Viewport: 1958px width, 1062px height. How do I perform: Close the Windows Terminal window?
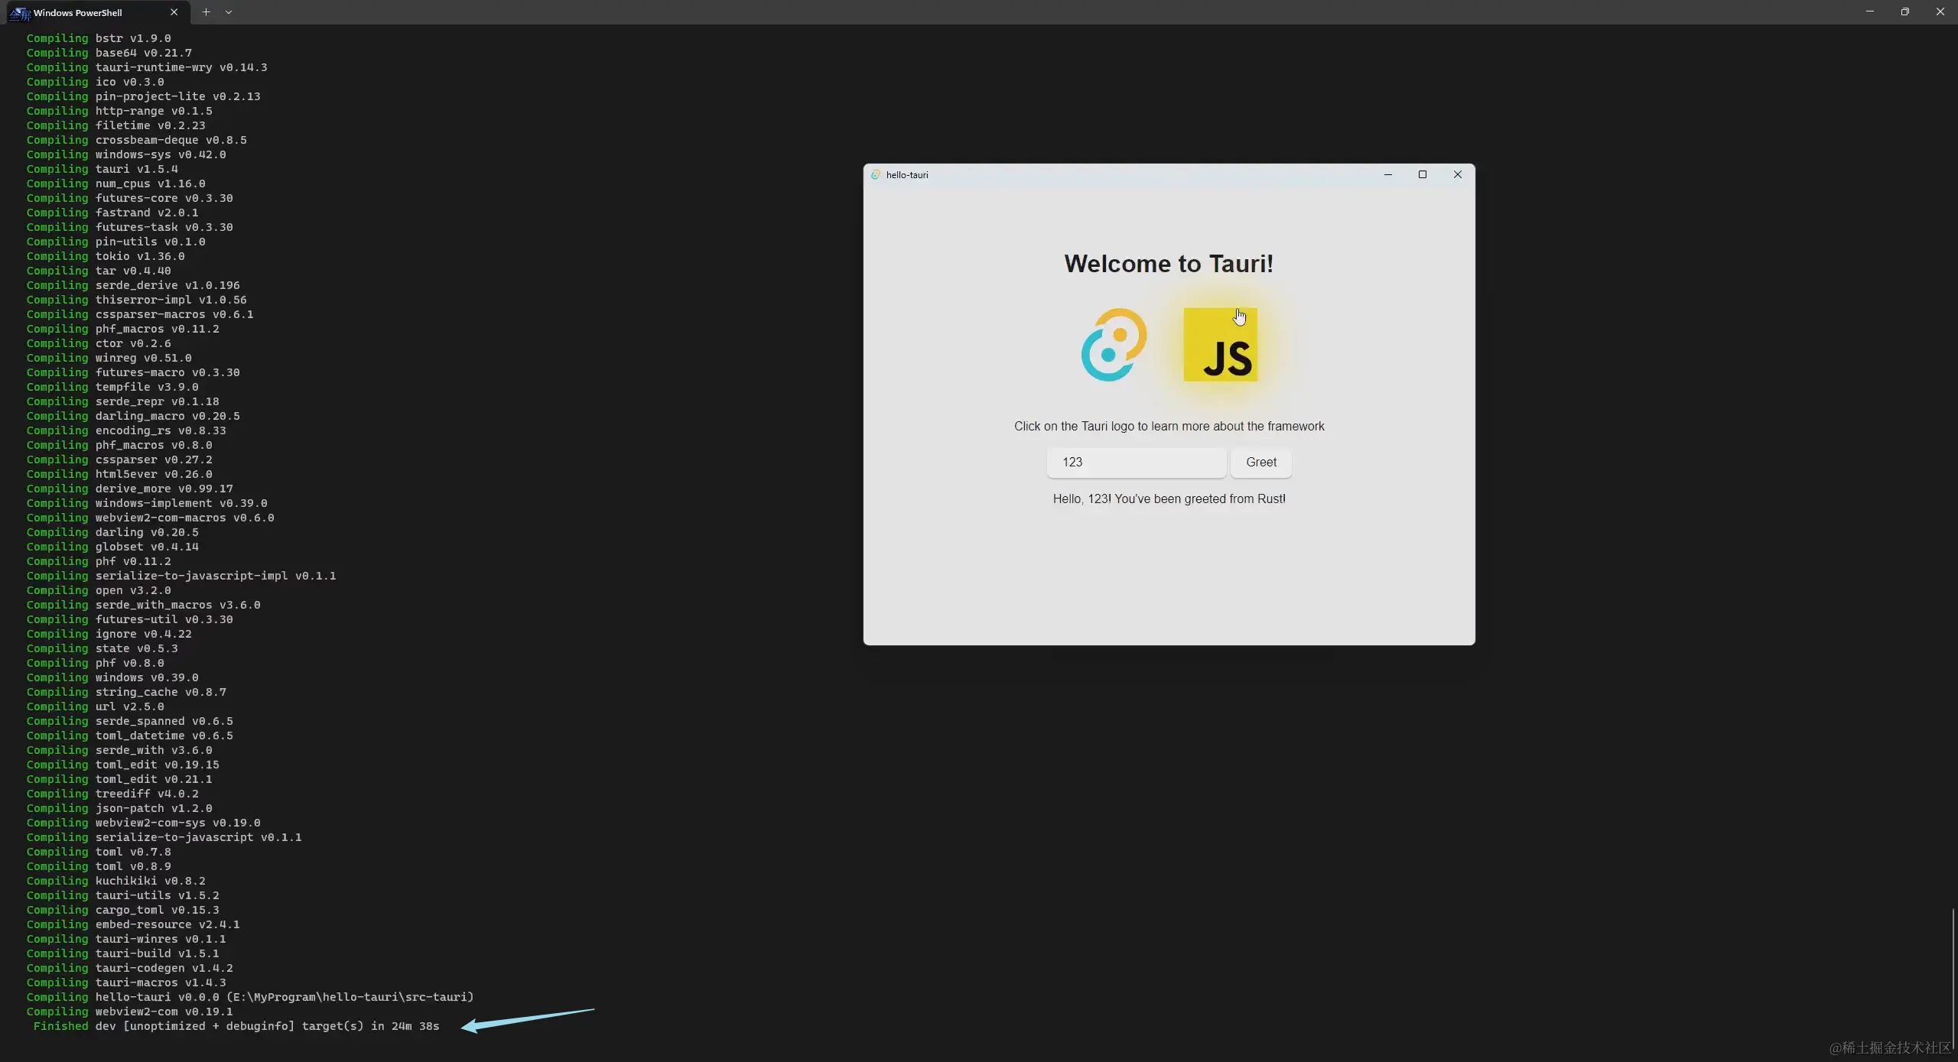click(x=1940, y=11)
